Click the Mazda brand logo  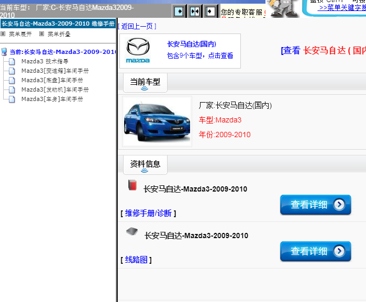(138, 50)
